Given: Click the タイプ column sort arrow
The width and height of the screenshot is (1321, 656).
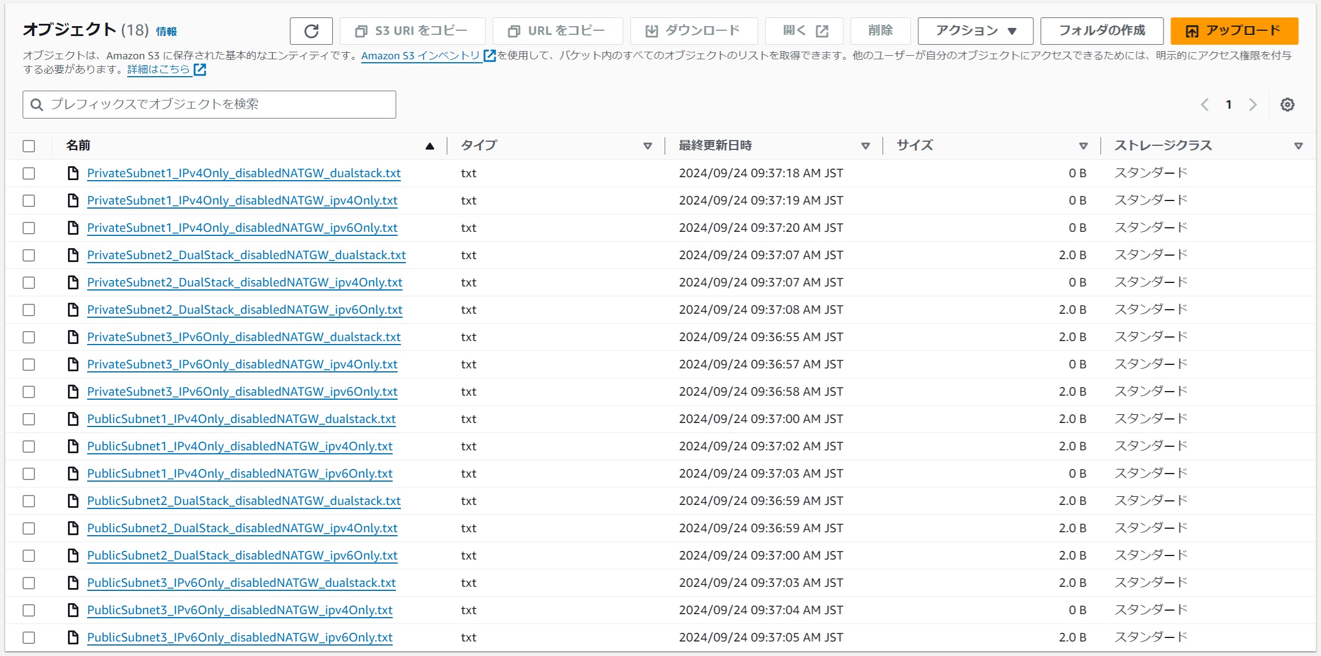Looking at the screenshot, I should 647,146.
